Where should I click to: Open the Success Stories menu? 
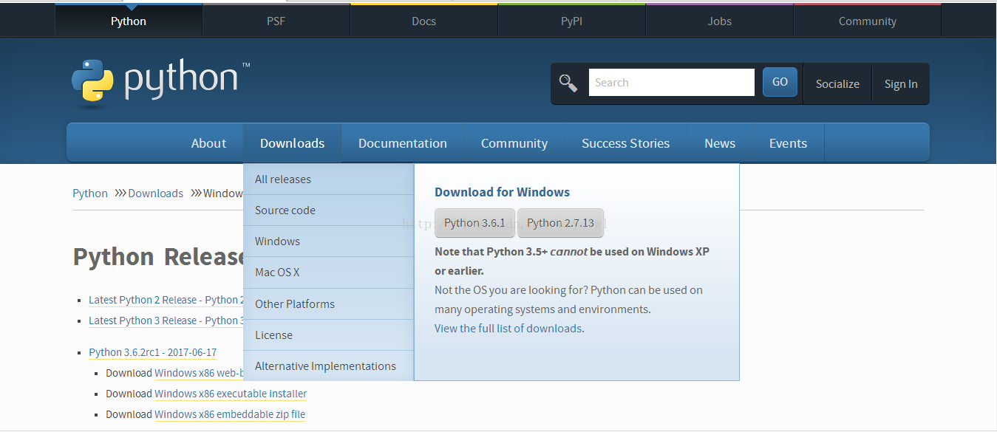[625, 143]
